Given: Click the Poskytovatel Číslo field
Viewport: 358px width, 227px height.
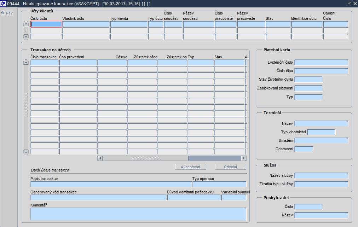Looking at the screenshot, I should (308, 207).
